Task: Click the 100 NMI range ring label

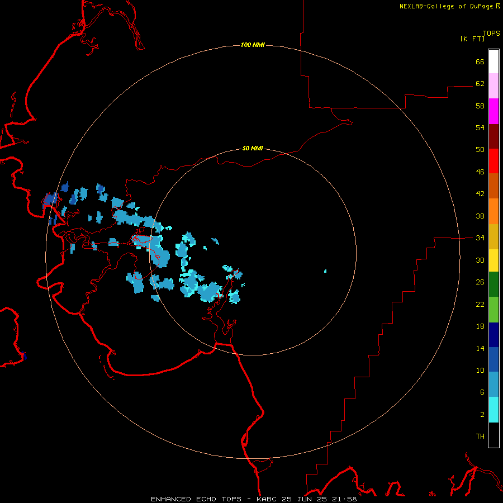Action: pos(253,45)
